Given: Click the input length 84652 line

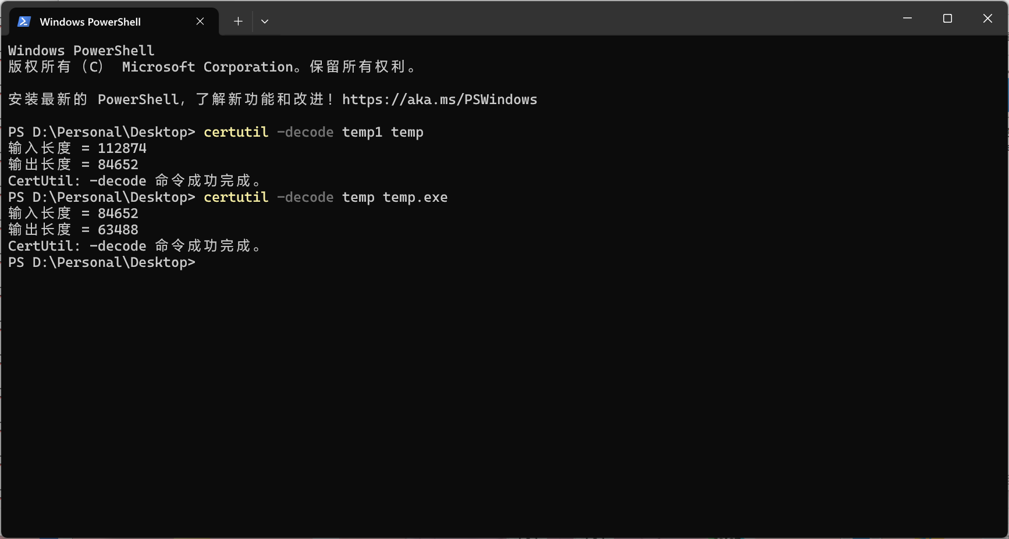Looking at the screenshot, I should point(73,213).
